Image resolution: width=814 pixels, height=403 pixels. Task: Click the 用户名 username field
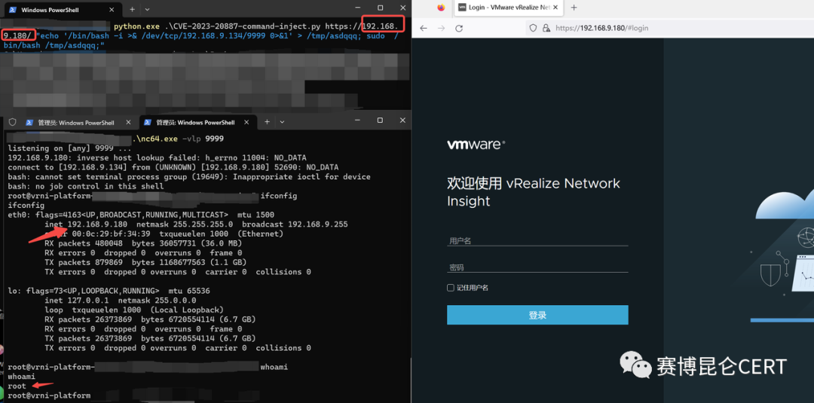pyautogui.click(x=537, y=240)
